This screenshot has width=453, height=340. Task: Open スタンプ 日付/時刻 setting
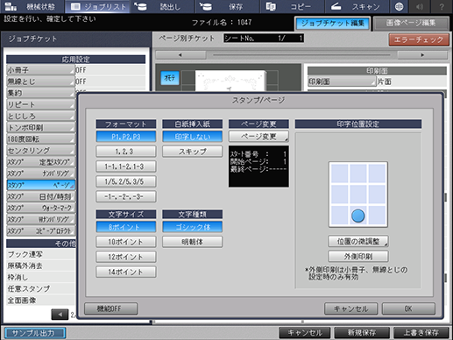click(40, 196)
